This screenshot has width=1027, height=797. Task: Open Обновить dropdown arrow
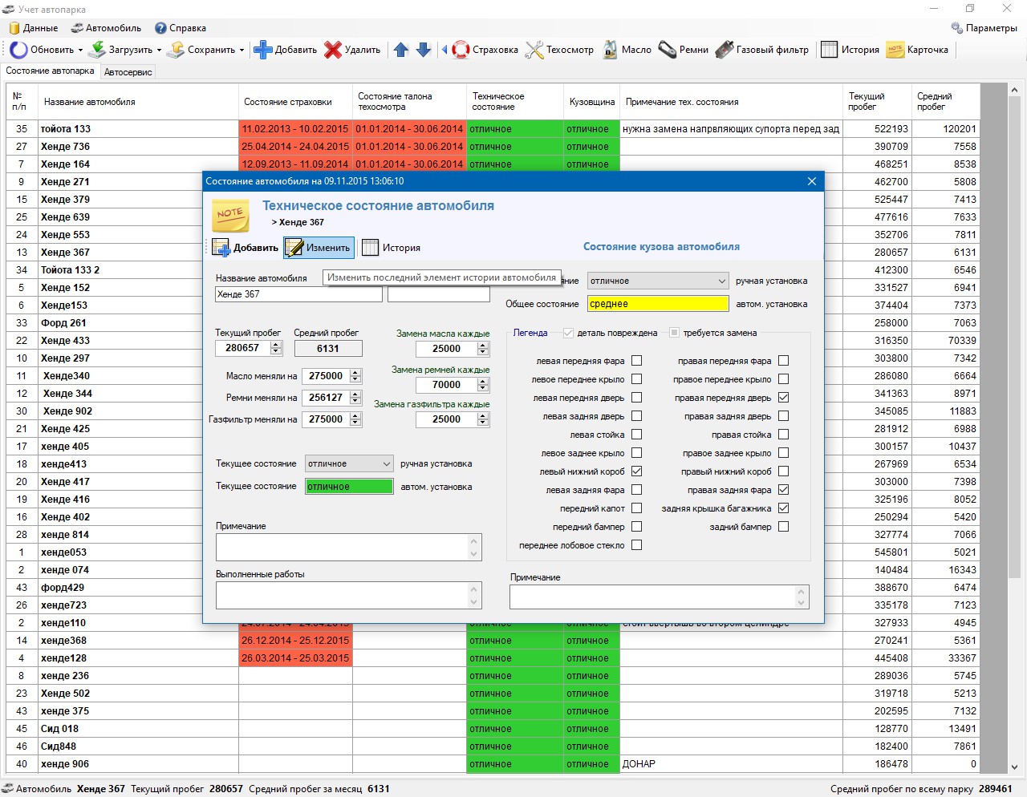coord(80,50)
